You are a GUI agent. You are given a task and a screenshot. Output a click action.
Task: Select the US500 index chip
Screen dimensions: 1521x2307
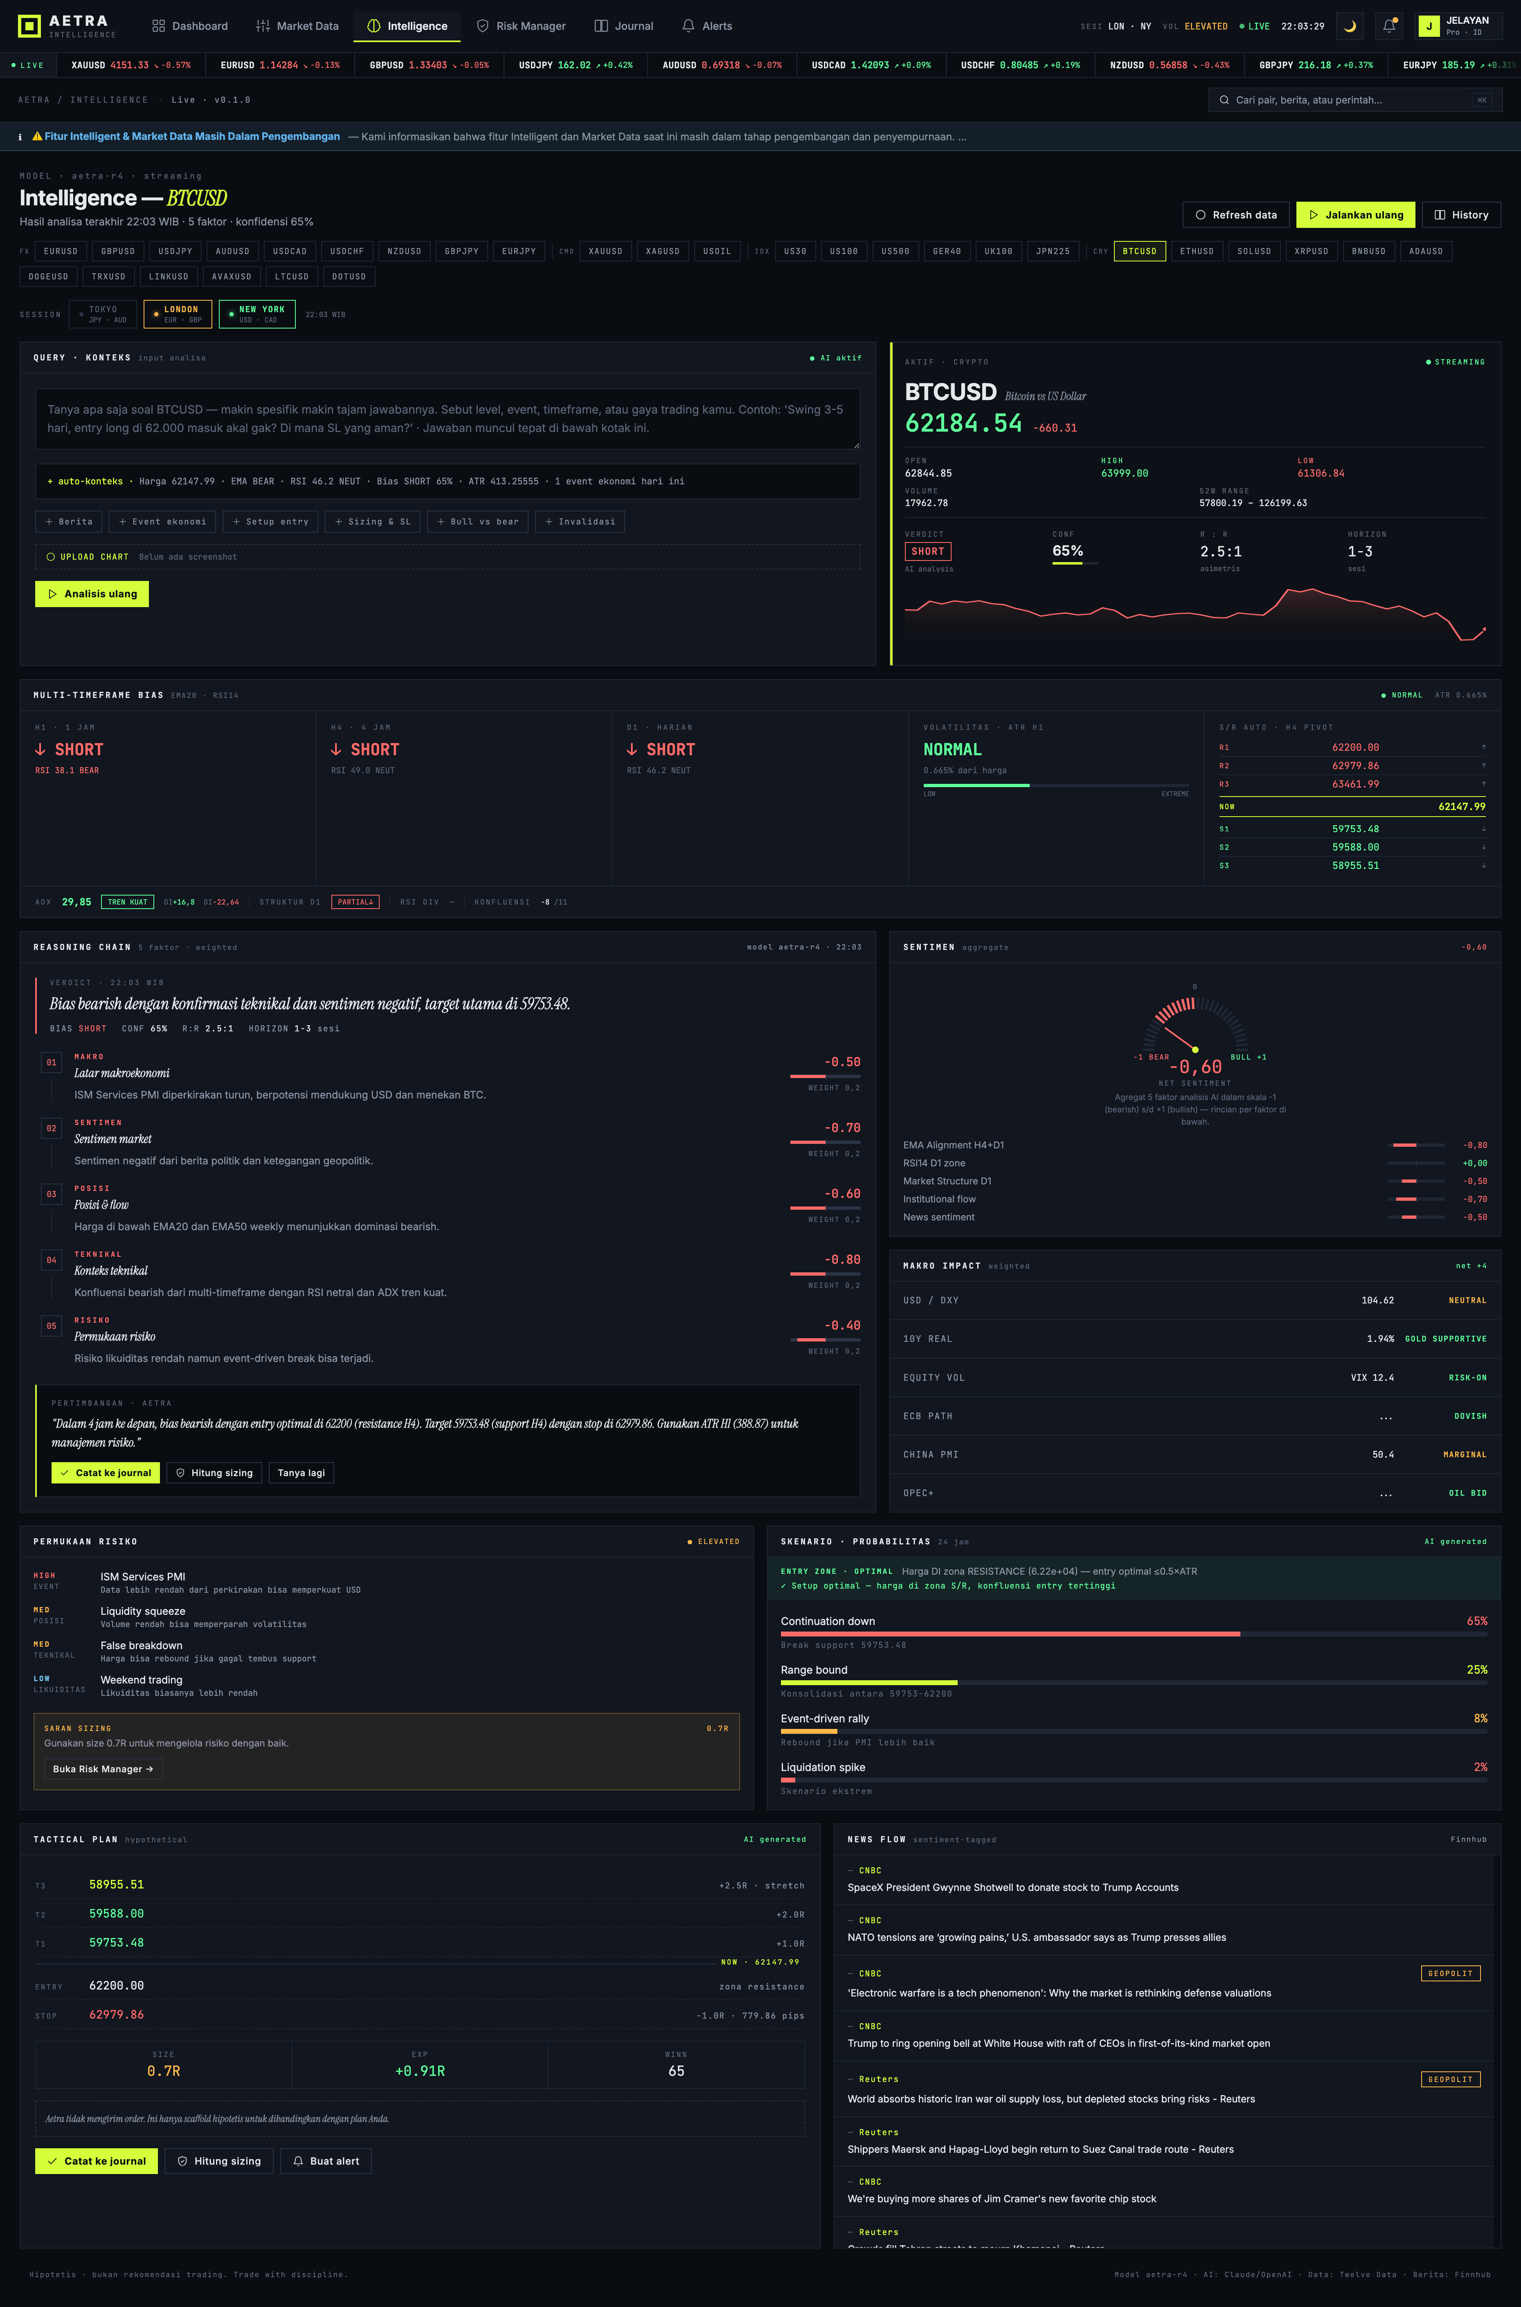pos(895,251)
